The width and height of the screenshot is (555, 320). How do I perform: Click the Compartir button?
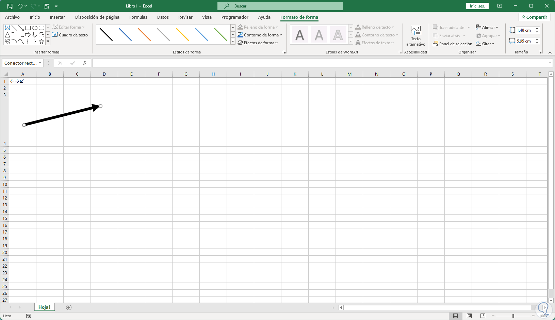point(534,17)
